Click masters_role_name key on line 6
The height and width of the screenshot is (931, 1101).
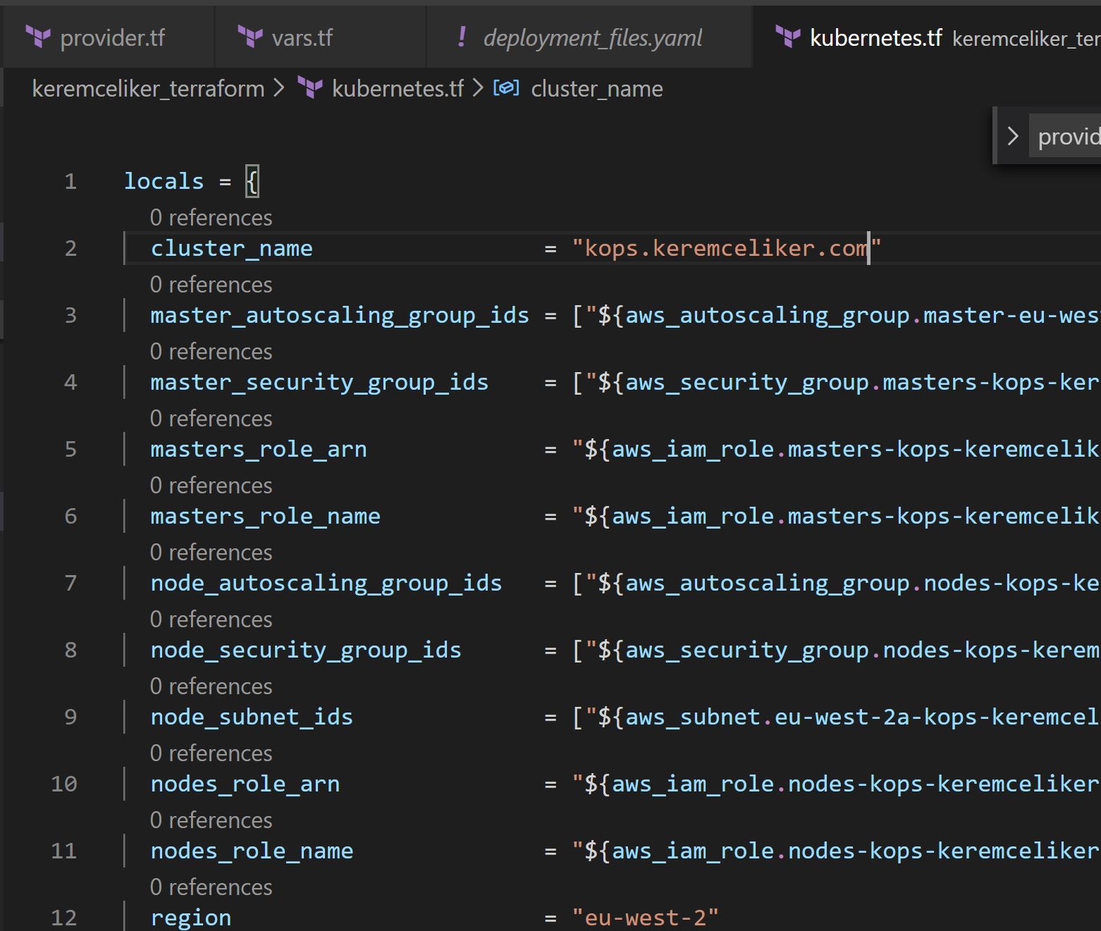265,516
